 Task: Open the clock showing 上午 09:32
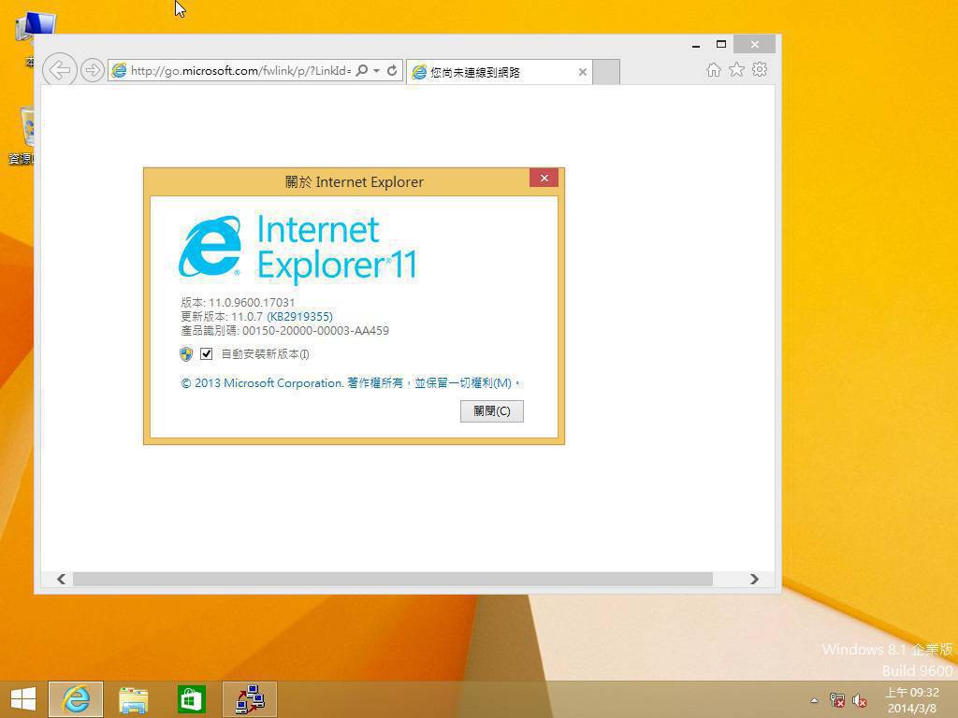point(912,700)
